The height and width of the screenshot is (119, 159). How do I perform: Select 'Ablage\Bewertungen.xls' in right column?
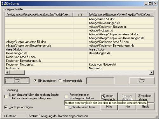(105, 23)
